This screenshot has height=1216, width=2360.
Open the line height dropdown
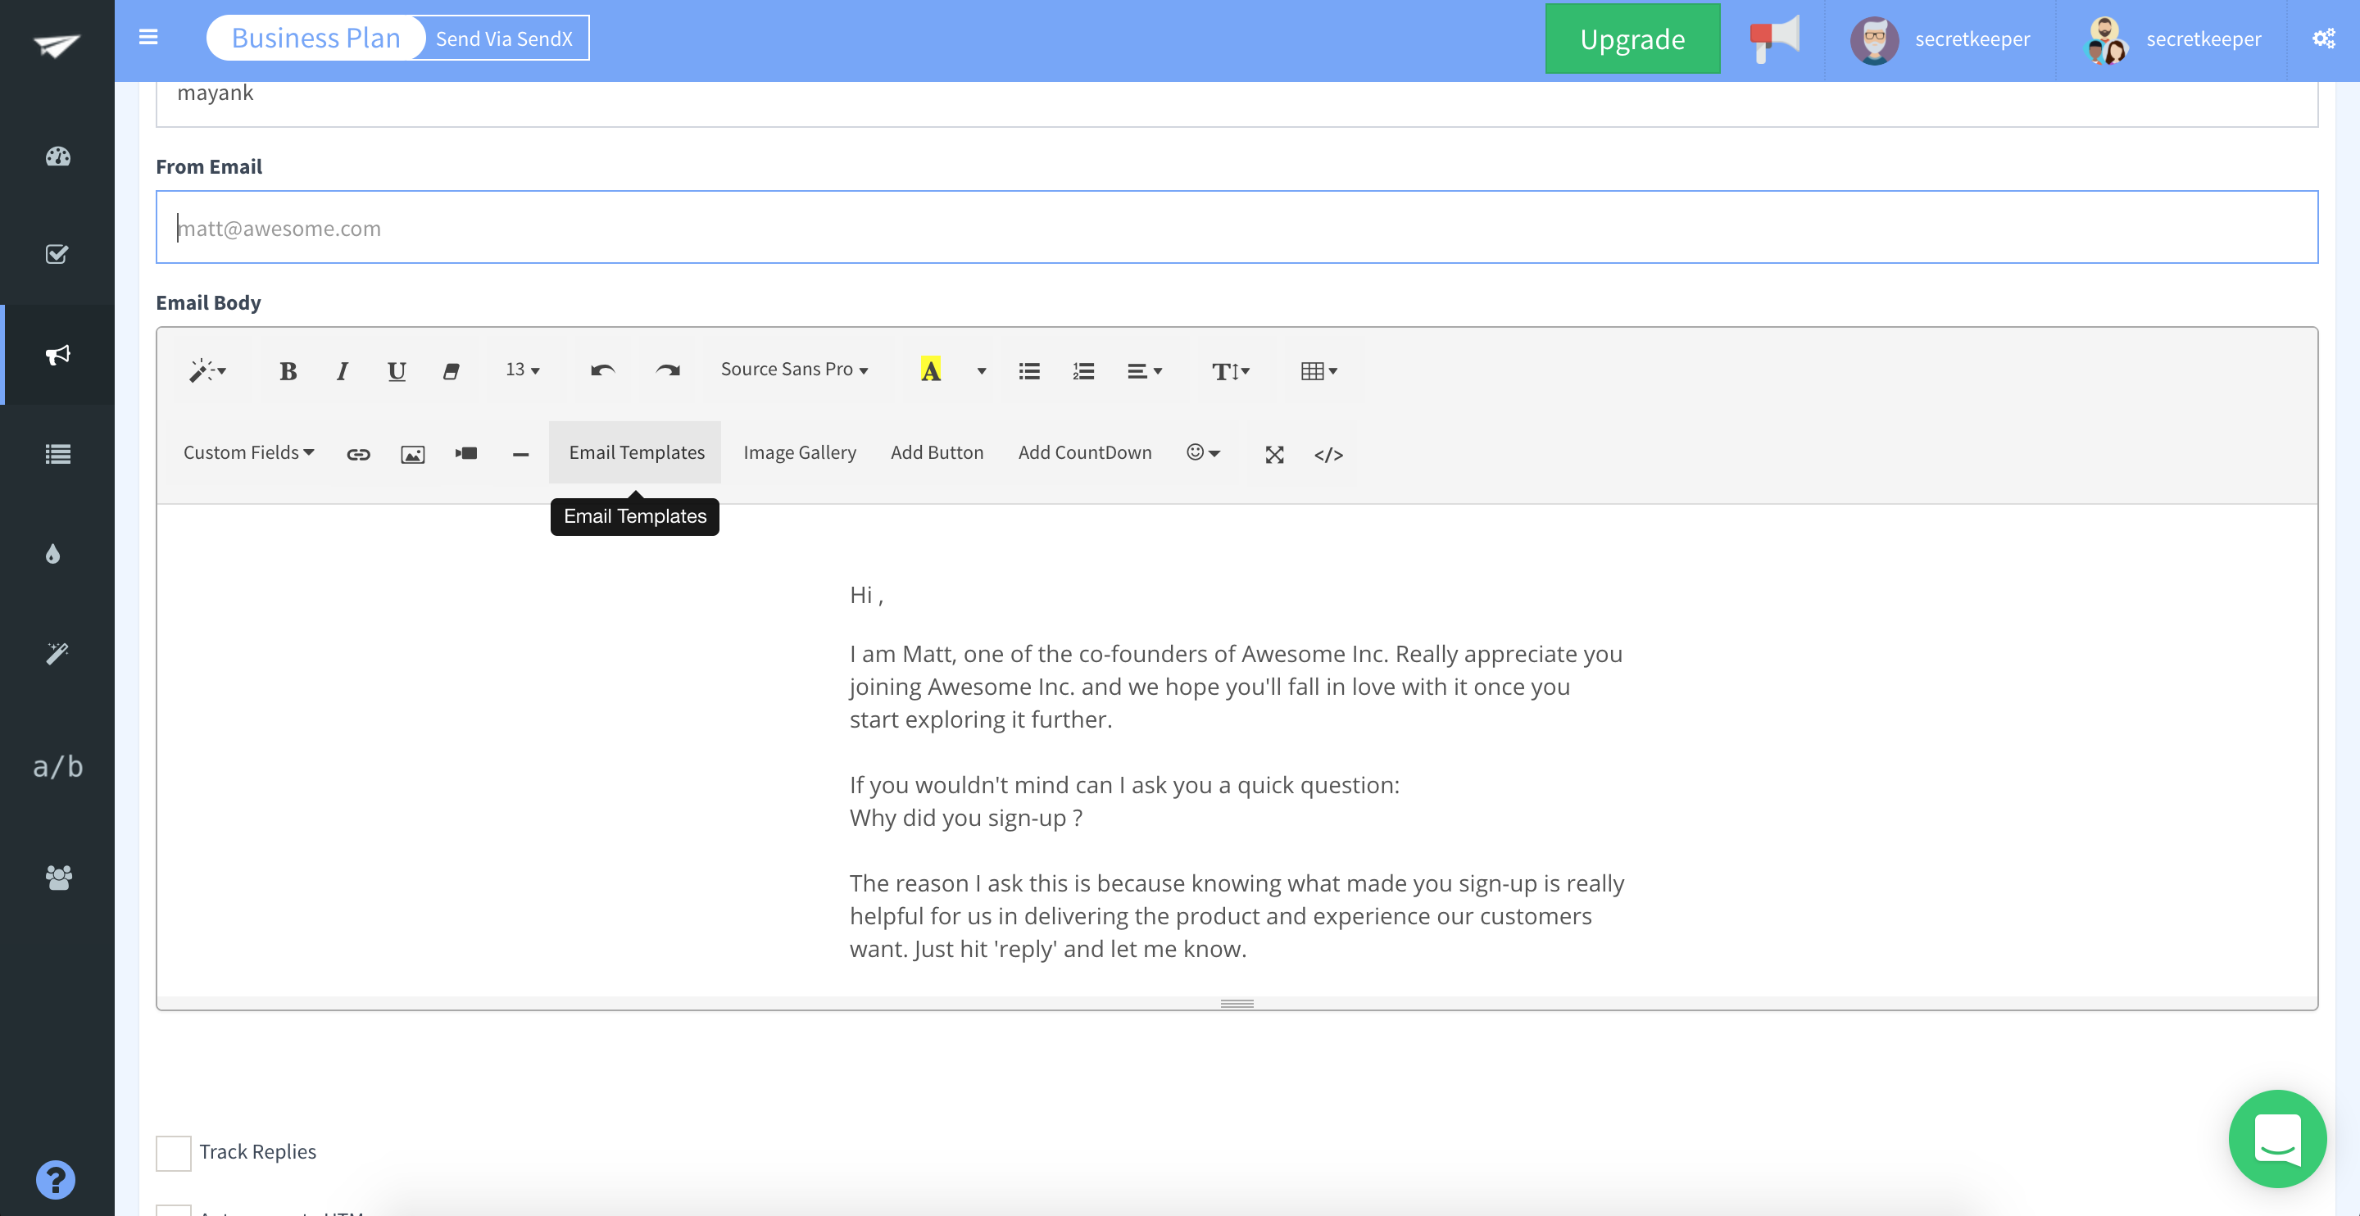click(1230, 370)
